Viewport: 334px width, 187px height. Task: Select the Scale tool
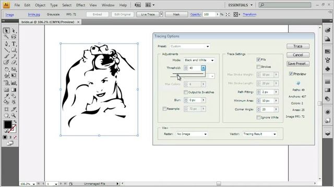[x=14, y=69]
